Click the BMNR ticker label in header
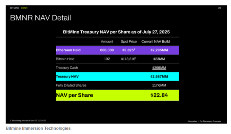Viewport: 231px width, 134px height. point(24,8)
